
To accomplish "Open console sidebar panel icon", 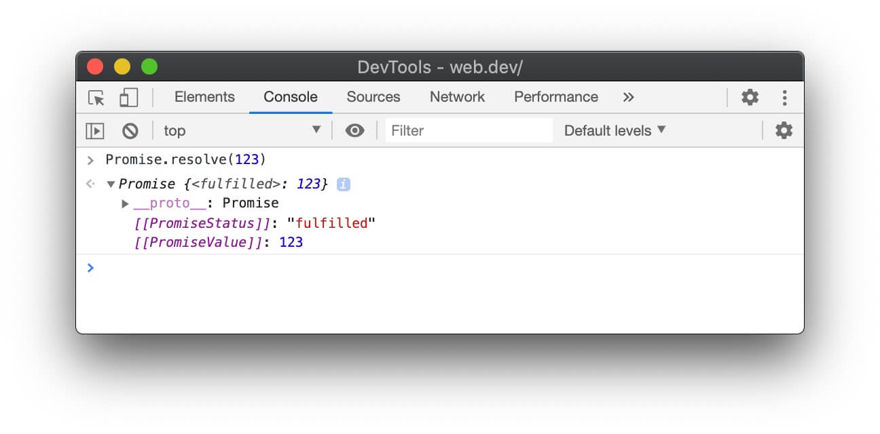I will point(94,130).
